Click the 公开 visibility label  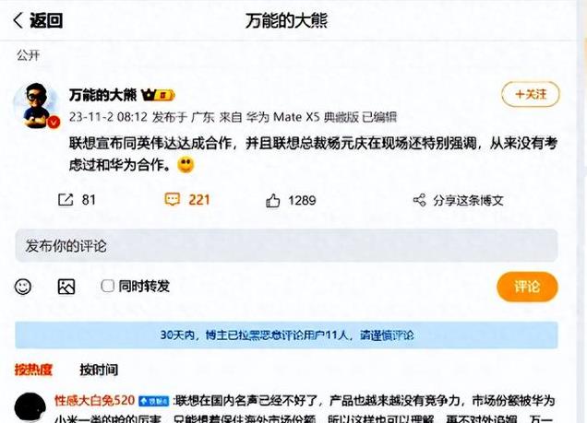coord(28,55)
